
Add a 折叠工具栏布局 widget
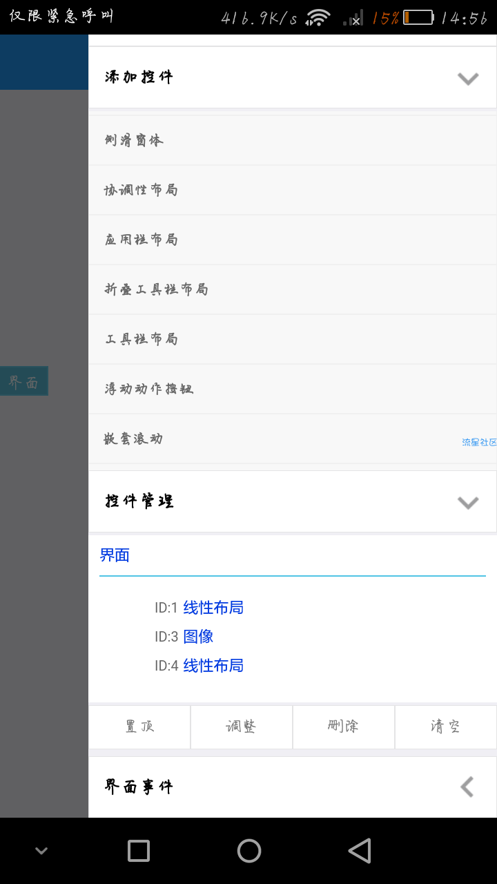click(293, 289)
